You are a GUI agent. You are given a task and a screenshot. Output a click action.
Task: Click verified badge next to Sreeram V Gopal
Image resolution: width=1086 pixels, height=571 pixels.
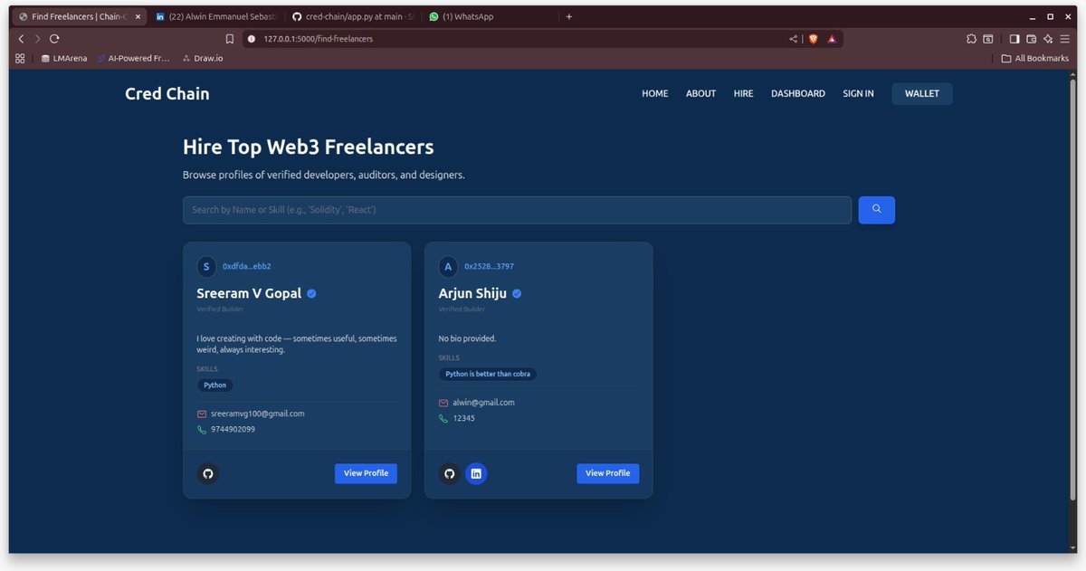coord(311,293)
